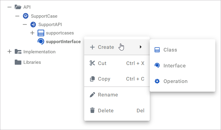Click the supportcases class icon
221x130 pixels.
point(41,33)
